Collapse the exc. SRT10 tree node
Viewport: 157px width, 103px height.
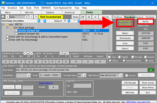[3, 24]
